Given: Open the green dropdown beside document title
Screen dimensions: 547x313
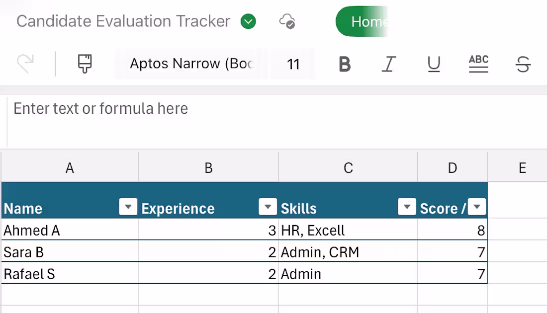Looking at the screenshot, I should click(x=248, y=21).
